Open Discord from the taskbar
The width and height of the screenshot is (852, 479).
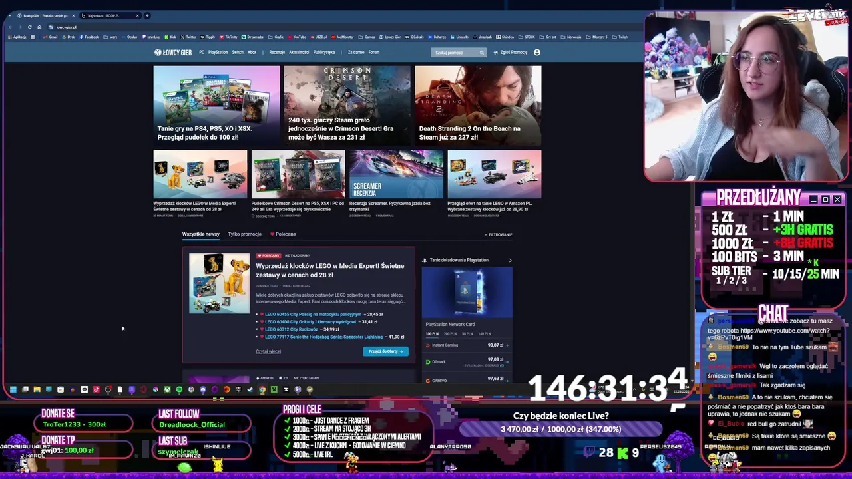203,389
